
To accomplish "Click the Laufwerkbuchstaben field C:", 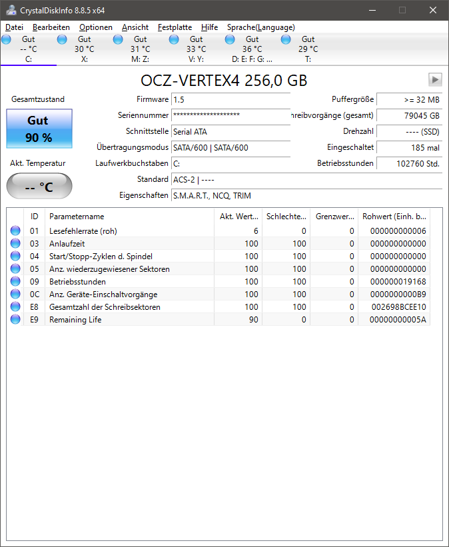I will 231,164.
